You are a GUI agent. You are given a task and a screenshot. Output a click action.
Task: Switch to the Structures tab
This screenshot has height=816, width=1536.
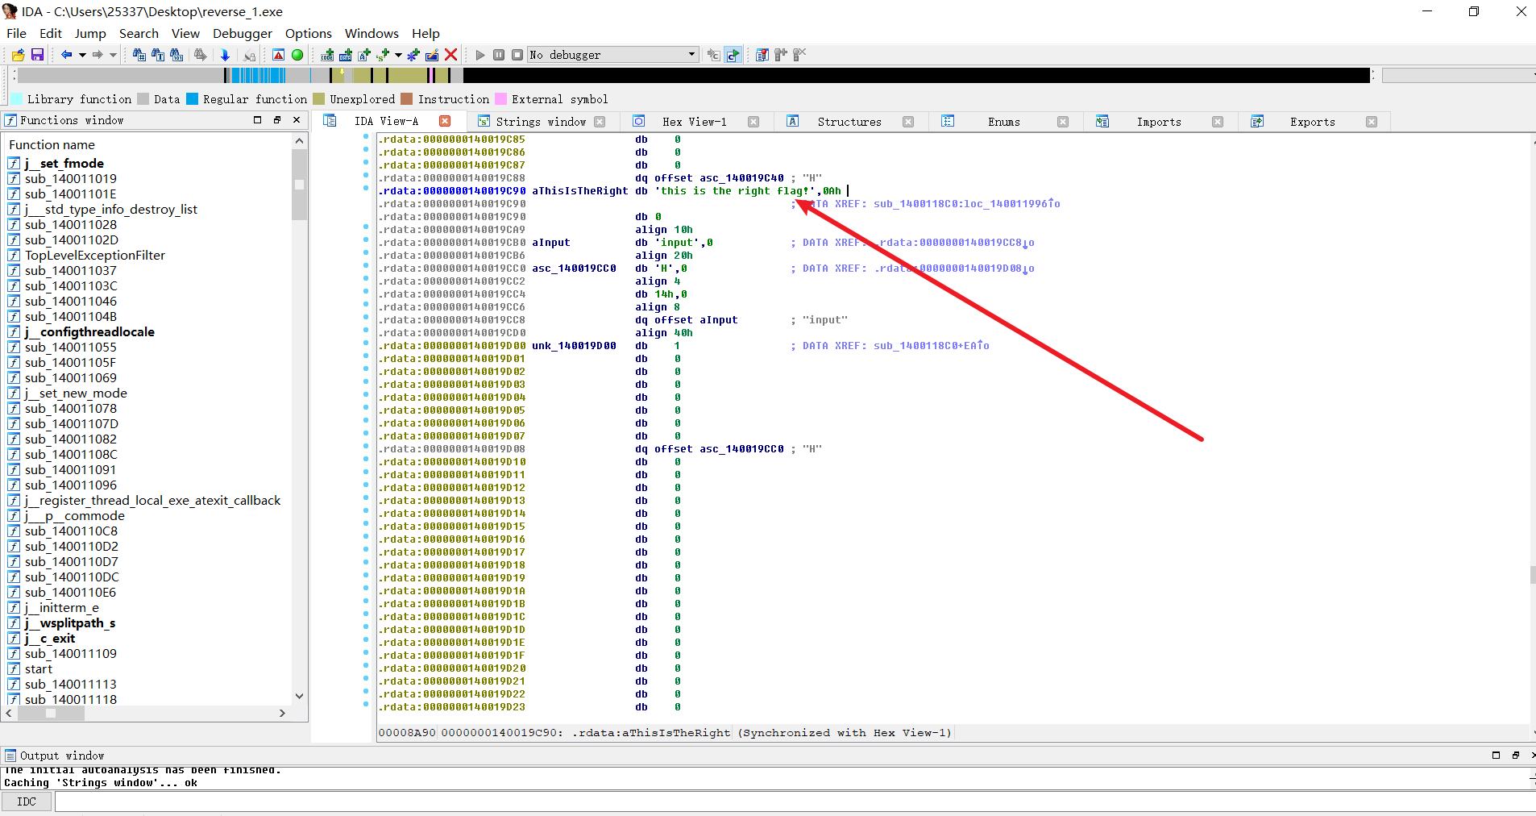[849, 122]
